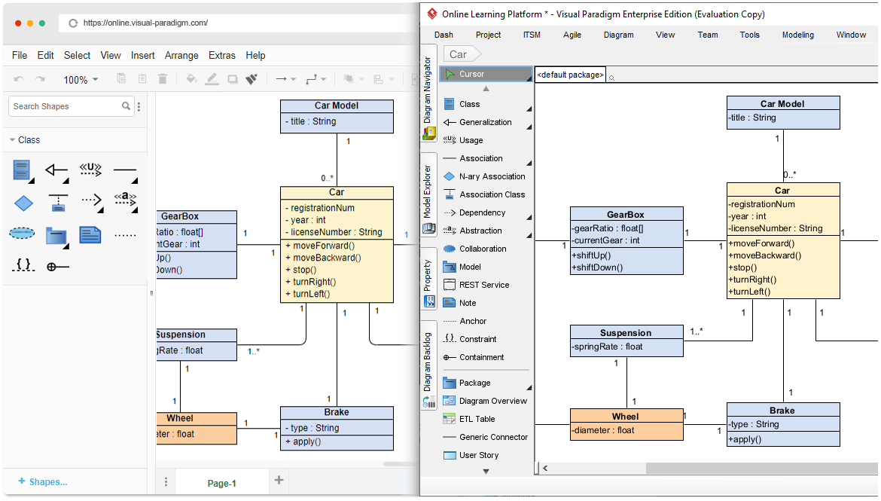
Task: Click the browser reload icon
Action: click(73, 23)
